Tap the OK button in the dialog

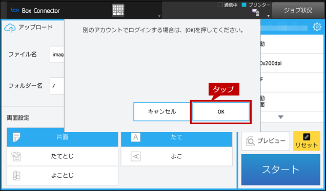pyautogui.click(x=221, y=112)
